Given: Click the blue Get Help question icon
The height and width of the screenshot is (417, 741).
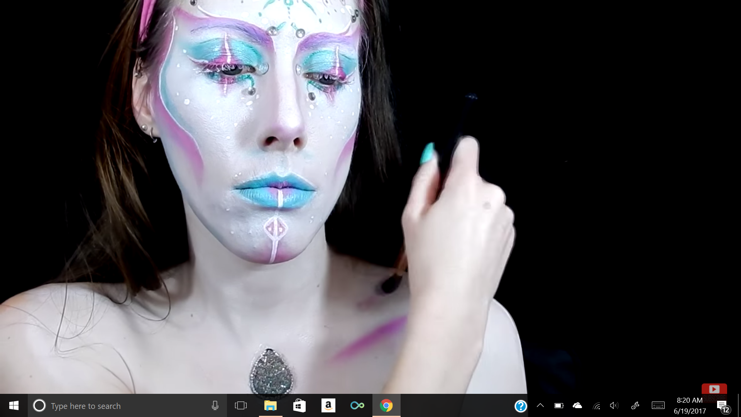Looking at the screenshot, I should [x=521, y=406].
